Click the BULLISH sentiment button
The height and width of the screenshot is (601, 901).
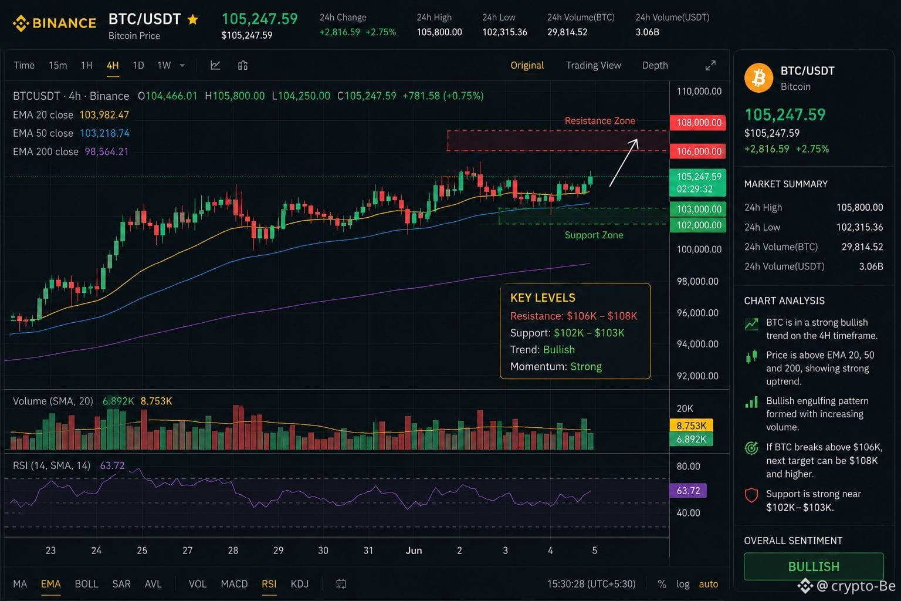point(814,566)
